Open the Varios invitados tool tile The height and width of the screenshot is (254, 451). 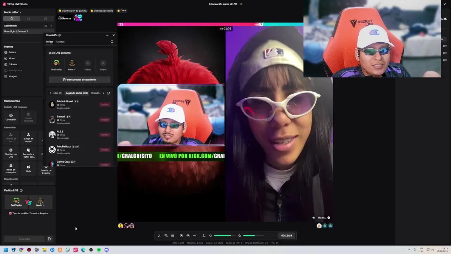coord(29,117)
